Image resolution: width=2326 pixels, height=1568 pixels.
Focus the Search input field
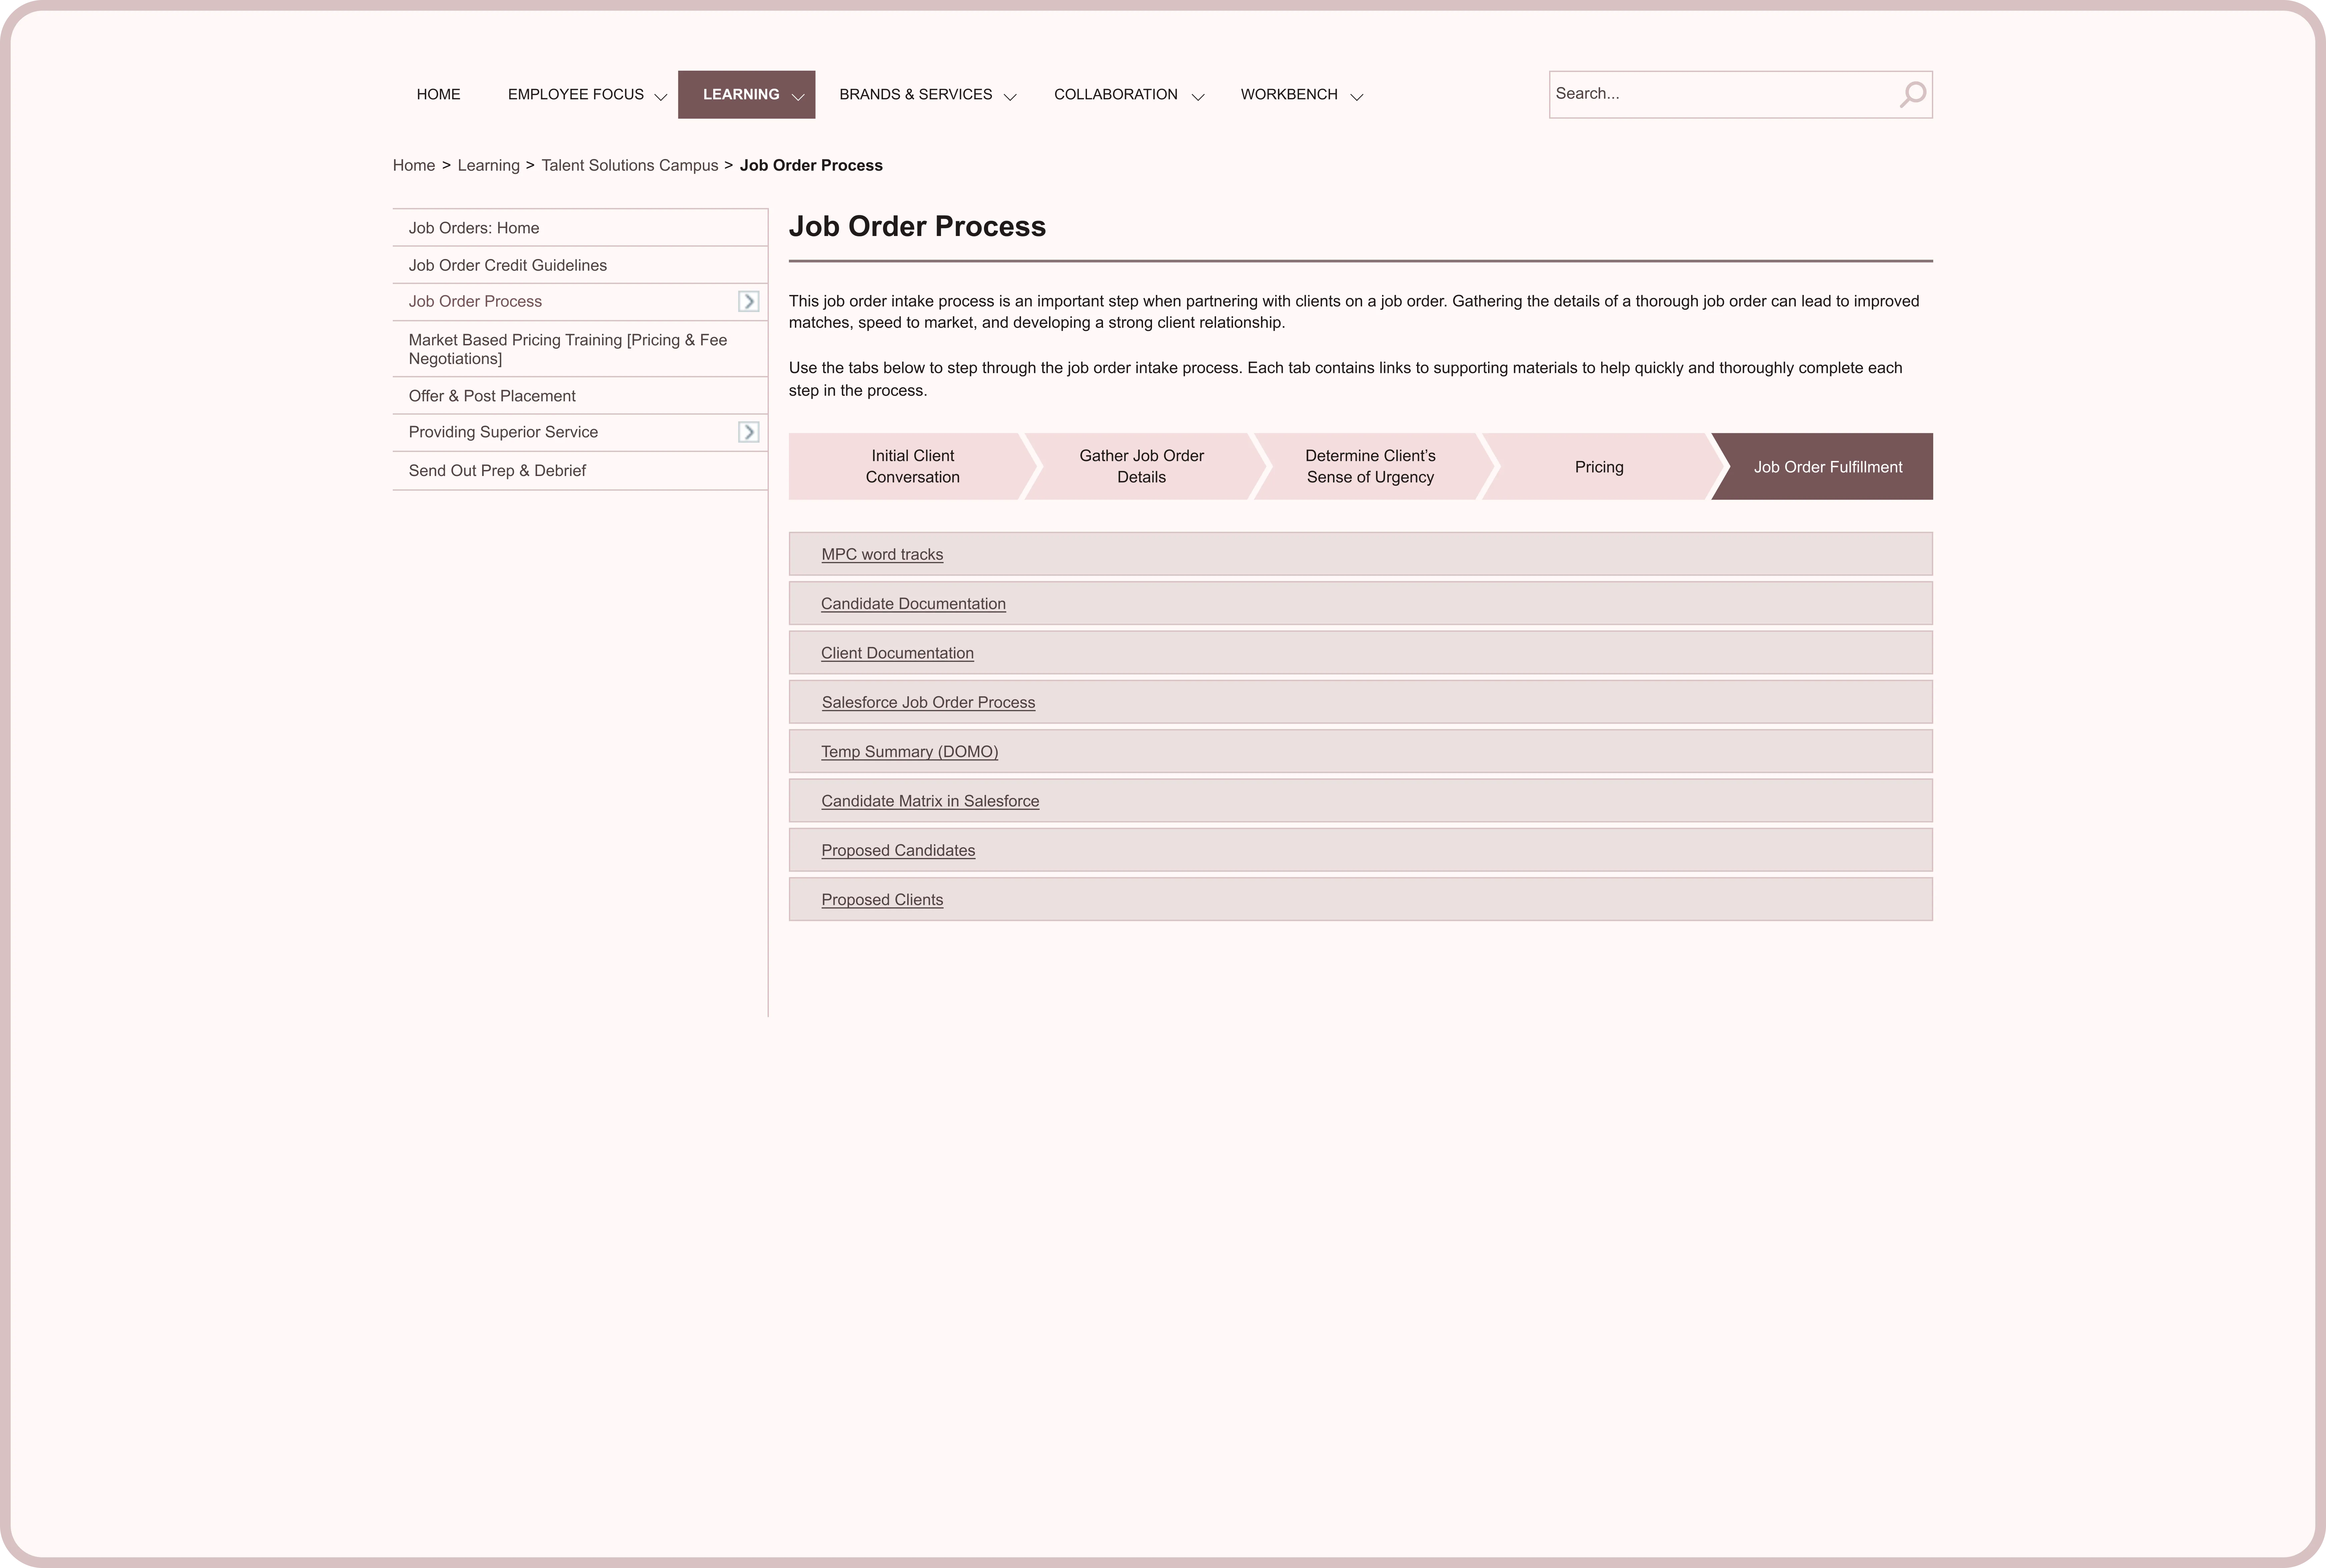click(1720, 94)
